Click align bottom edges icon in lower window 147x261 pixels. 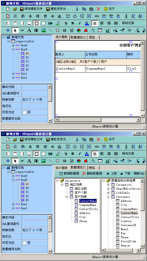pos(59,147)
